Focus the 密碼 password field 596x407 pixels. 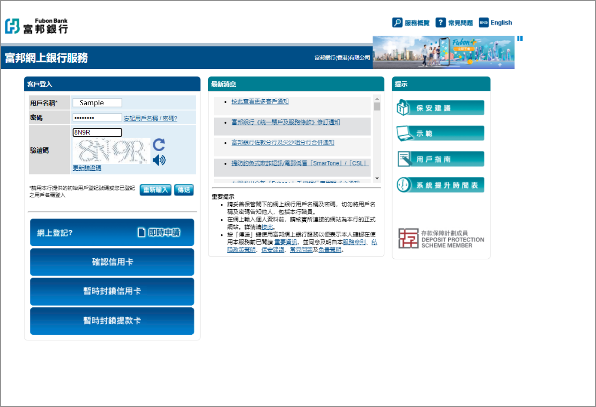(97, 117)
